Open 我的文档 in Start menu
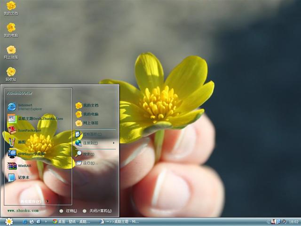Screen dimensions: 301x226 pos(87,105)
